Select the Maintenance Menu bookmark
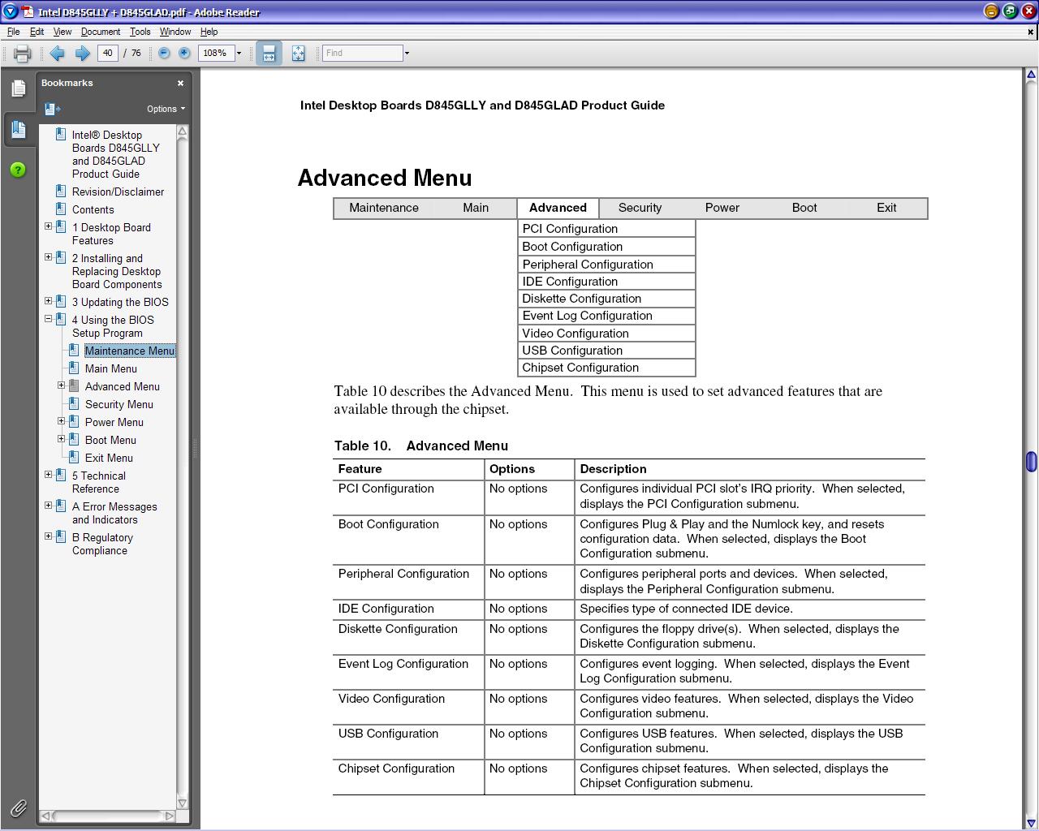The width and height of the screenshot is (1039, 831). (130, 351)
